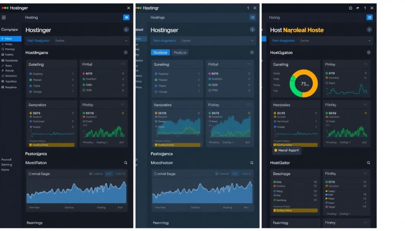Select highlighted first item in left sidebar
Screen dimensions: 405x231
pos(11,39)
